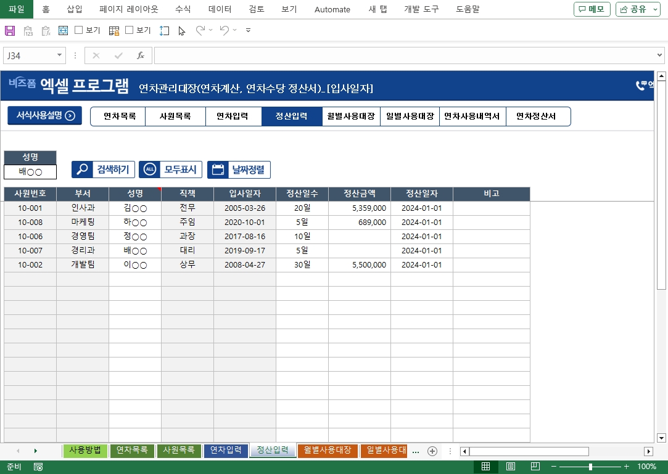Click the 성명 input cell containing 배○○
Viewport: 668px width, 474px height.
pos(30,172)
